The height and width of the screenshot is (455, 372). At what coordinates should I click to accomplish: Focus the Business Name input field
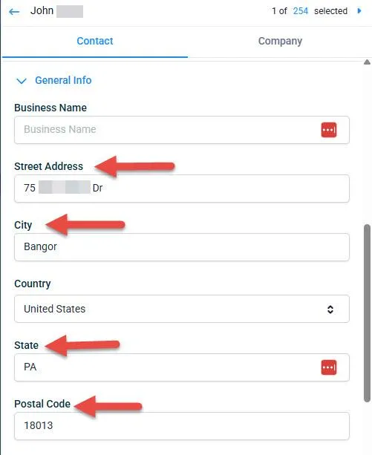tap(182, 130)
